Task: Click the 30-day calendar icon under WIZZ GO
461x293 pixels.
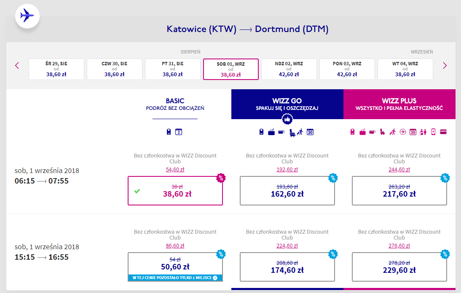Action: pos(311,132)
